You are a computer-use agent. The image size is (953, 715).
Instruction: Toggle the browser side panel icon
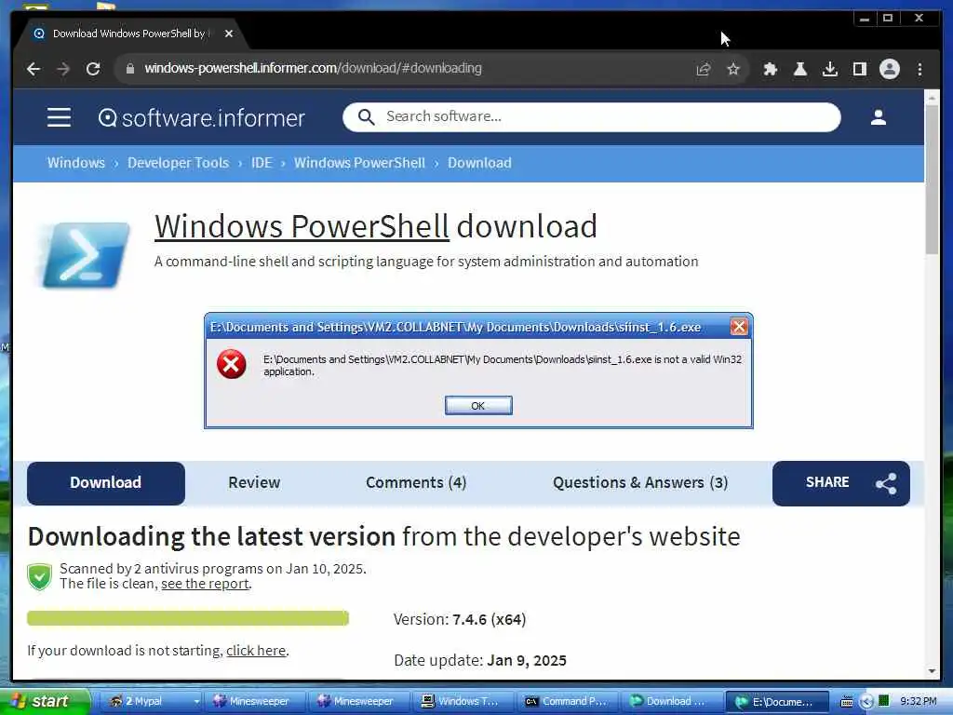coord(859,69)
